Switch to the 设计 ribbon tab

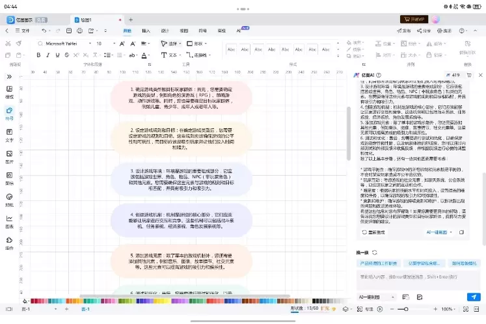tap(165, 31)
